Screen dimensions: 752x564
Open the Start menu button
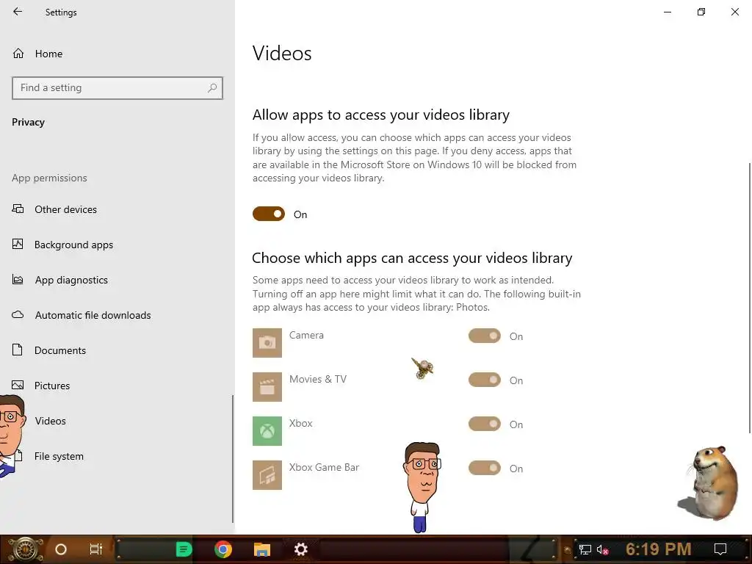coord(24,549)
